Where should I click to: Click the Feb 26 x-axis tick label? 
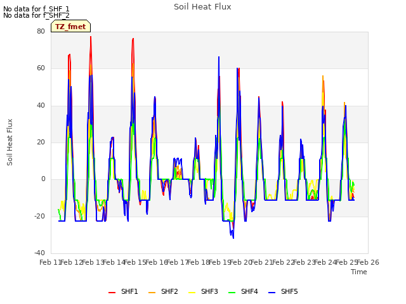(x=368, y=262)
